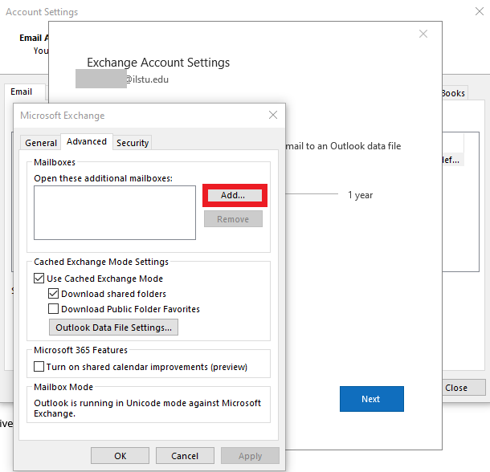Confirm with the OK button
Screen dimensions: 490x472
120,456
